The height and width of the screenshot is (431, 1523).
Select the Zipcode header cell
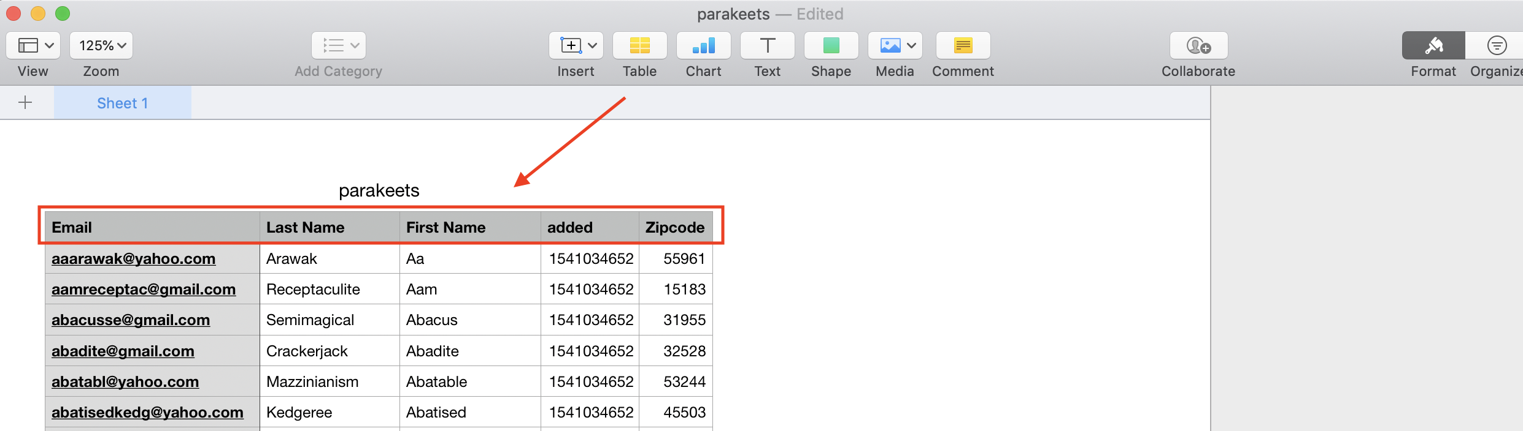[x=674, y=228]
